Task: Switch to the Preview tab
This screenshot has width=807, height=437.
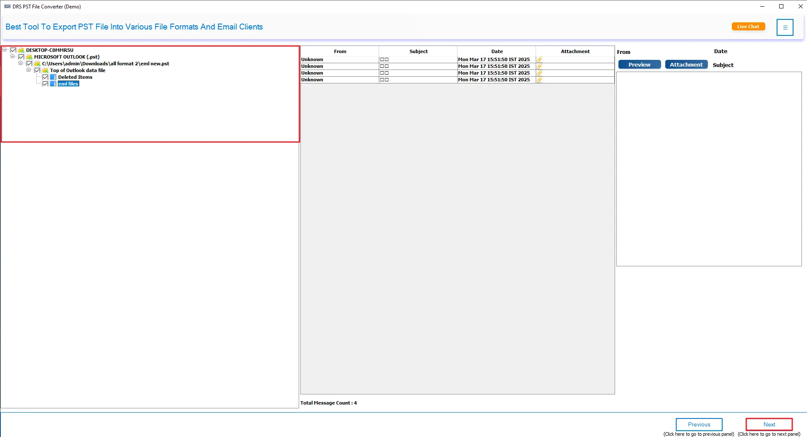Action: point(639,64)
